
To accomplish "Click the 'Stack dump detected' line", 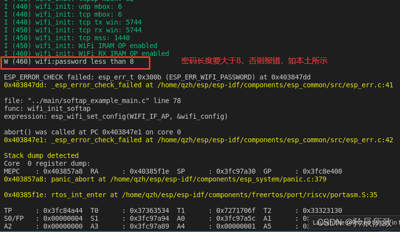I will tap(41, 155).
